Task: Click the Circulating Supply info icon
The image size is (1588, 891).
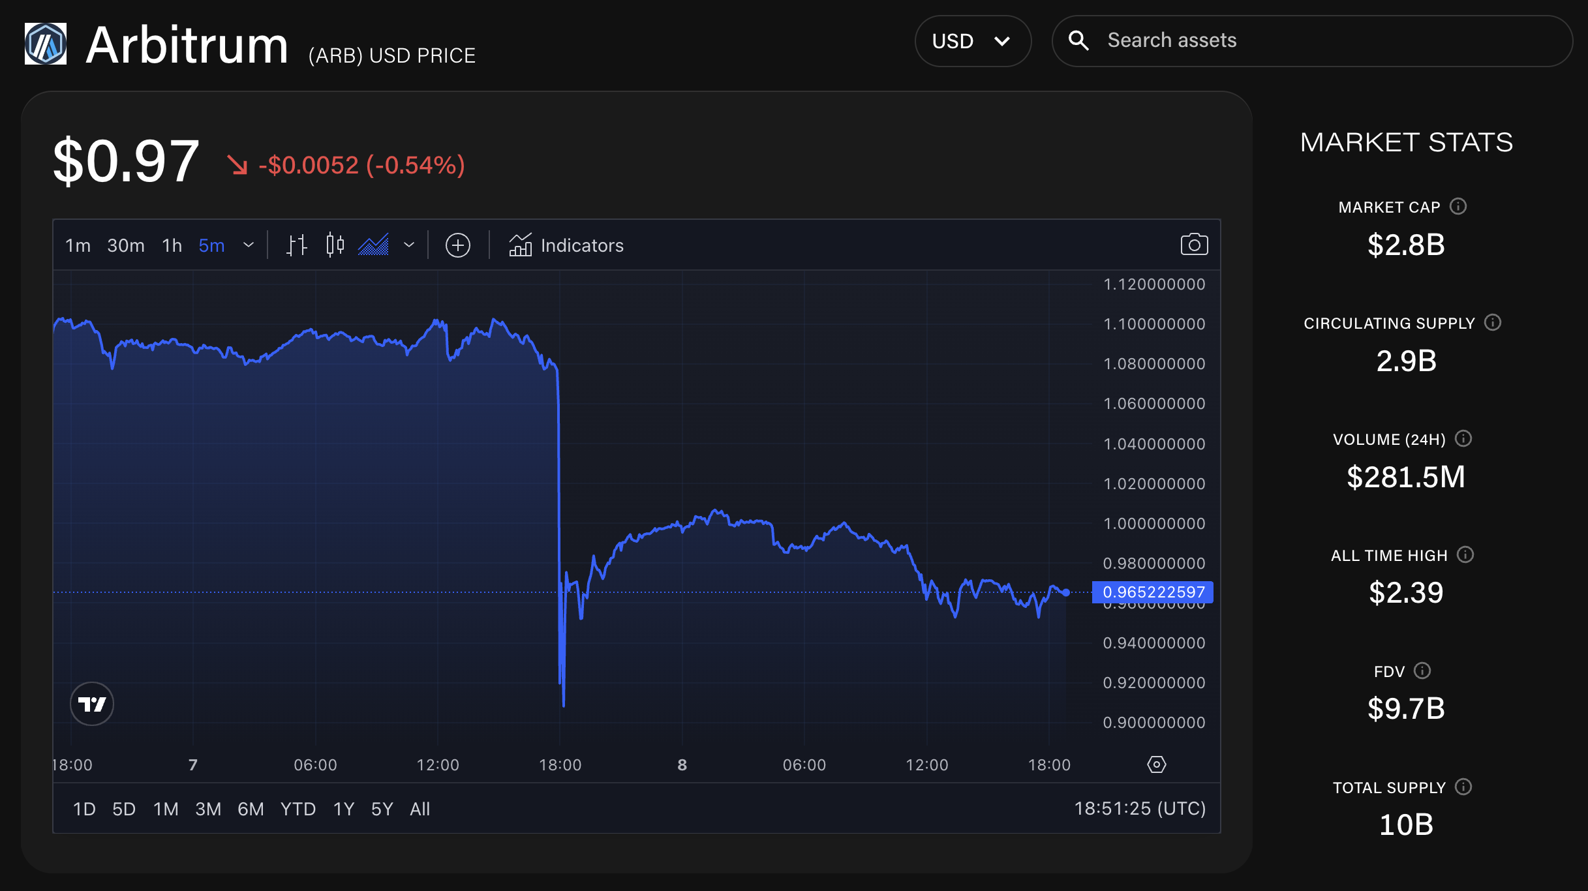Action: click(1493, 322)
